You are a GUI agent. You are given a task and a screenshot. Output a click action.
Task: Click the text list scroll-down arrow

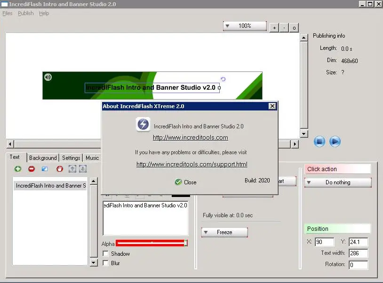point(94,262)
